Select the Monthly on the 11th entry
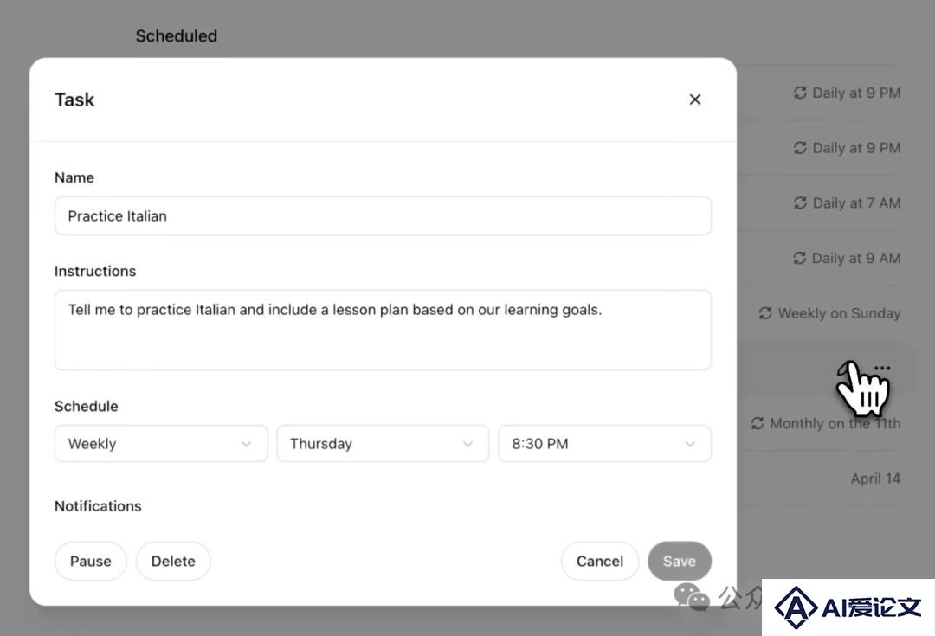 click(x=835, y=423)
